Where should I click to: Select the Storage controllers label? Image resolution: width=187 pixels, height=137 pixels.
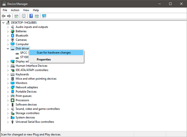pyautogui.click(x=28, y=113)
